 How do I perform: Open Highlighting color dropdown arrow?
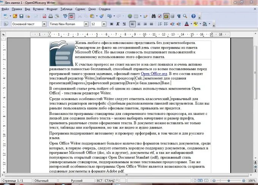click(200, 24)
